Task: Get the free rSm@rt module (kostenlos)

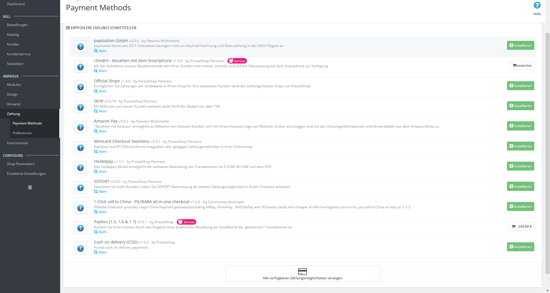Action: pos(522,66)
